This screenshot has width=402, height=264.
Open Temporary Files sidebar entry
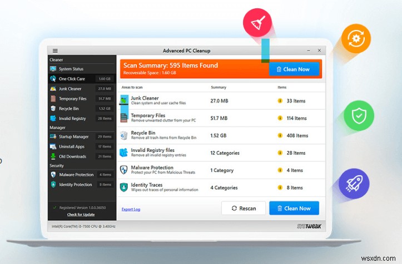coord(82,99)
